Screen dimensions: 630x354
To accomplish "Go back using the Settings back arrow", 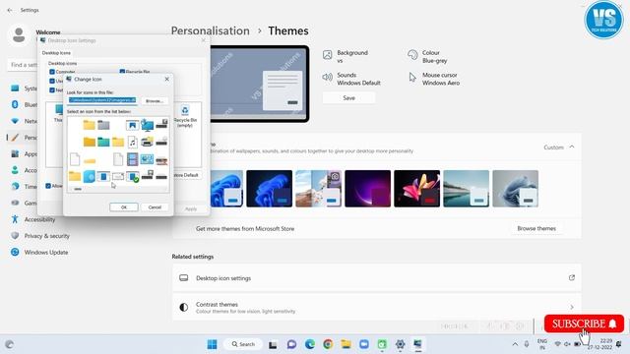I will pos(10,10).
